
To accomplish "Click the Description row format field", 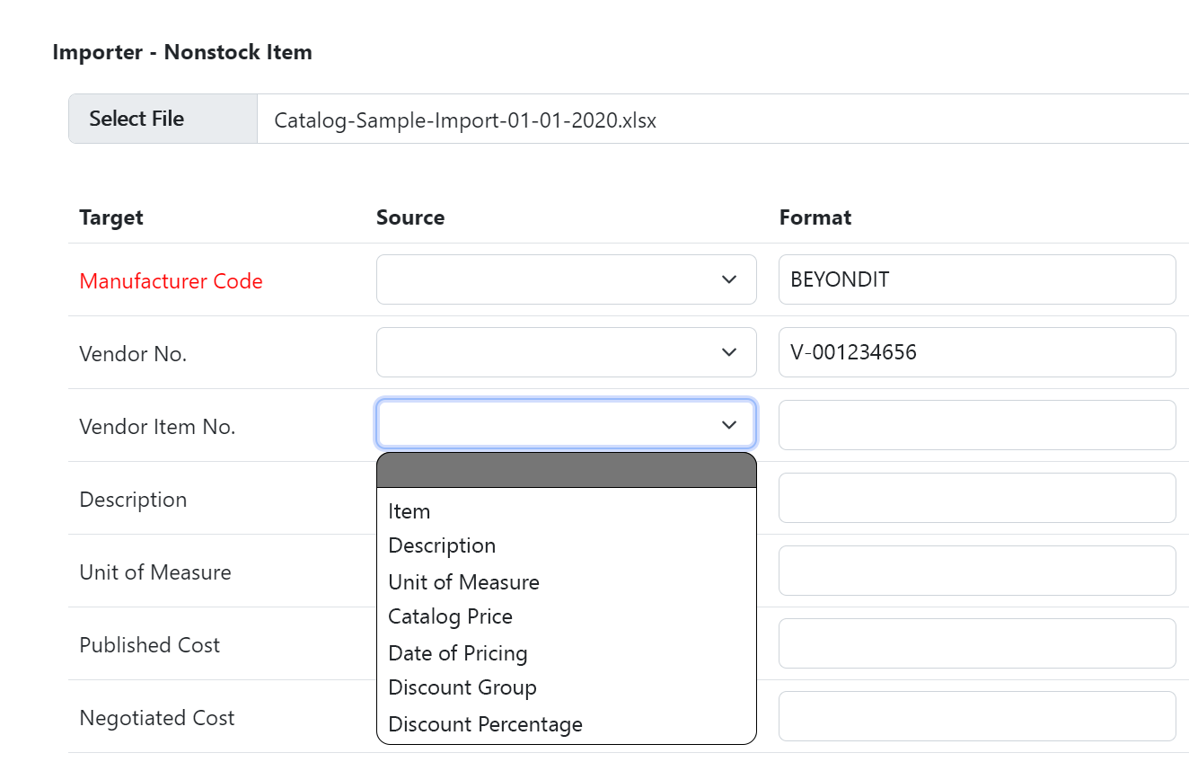I will [x=976, y=498].
